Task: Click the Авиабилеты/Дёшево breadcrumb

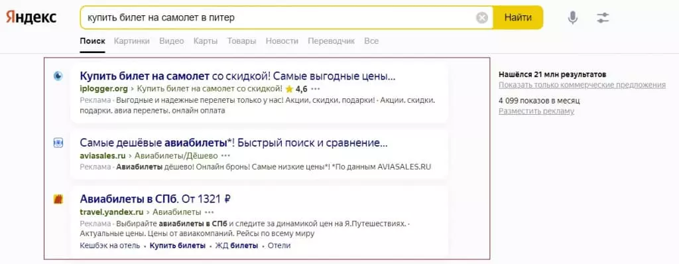Action: coord(176,155)
